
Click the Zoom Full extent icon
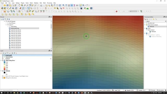pos(30,5)
